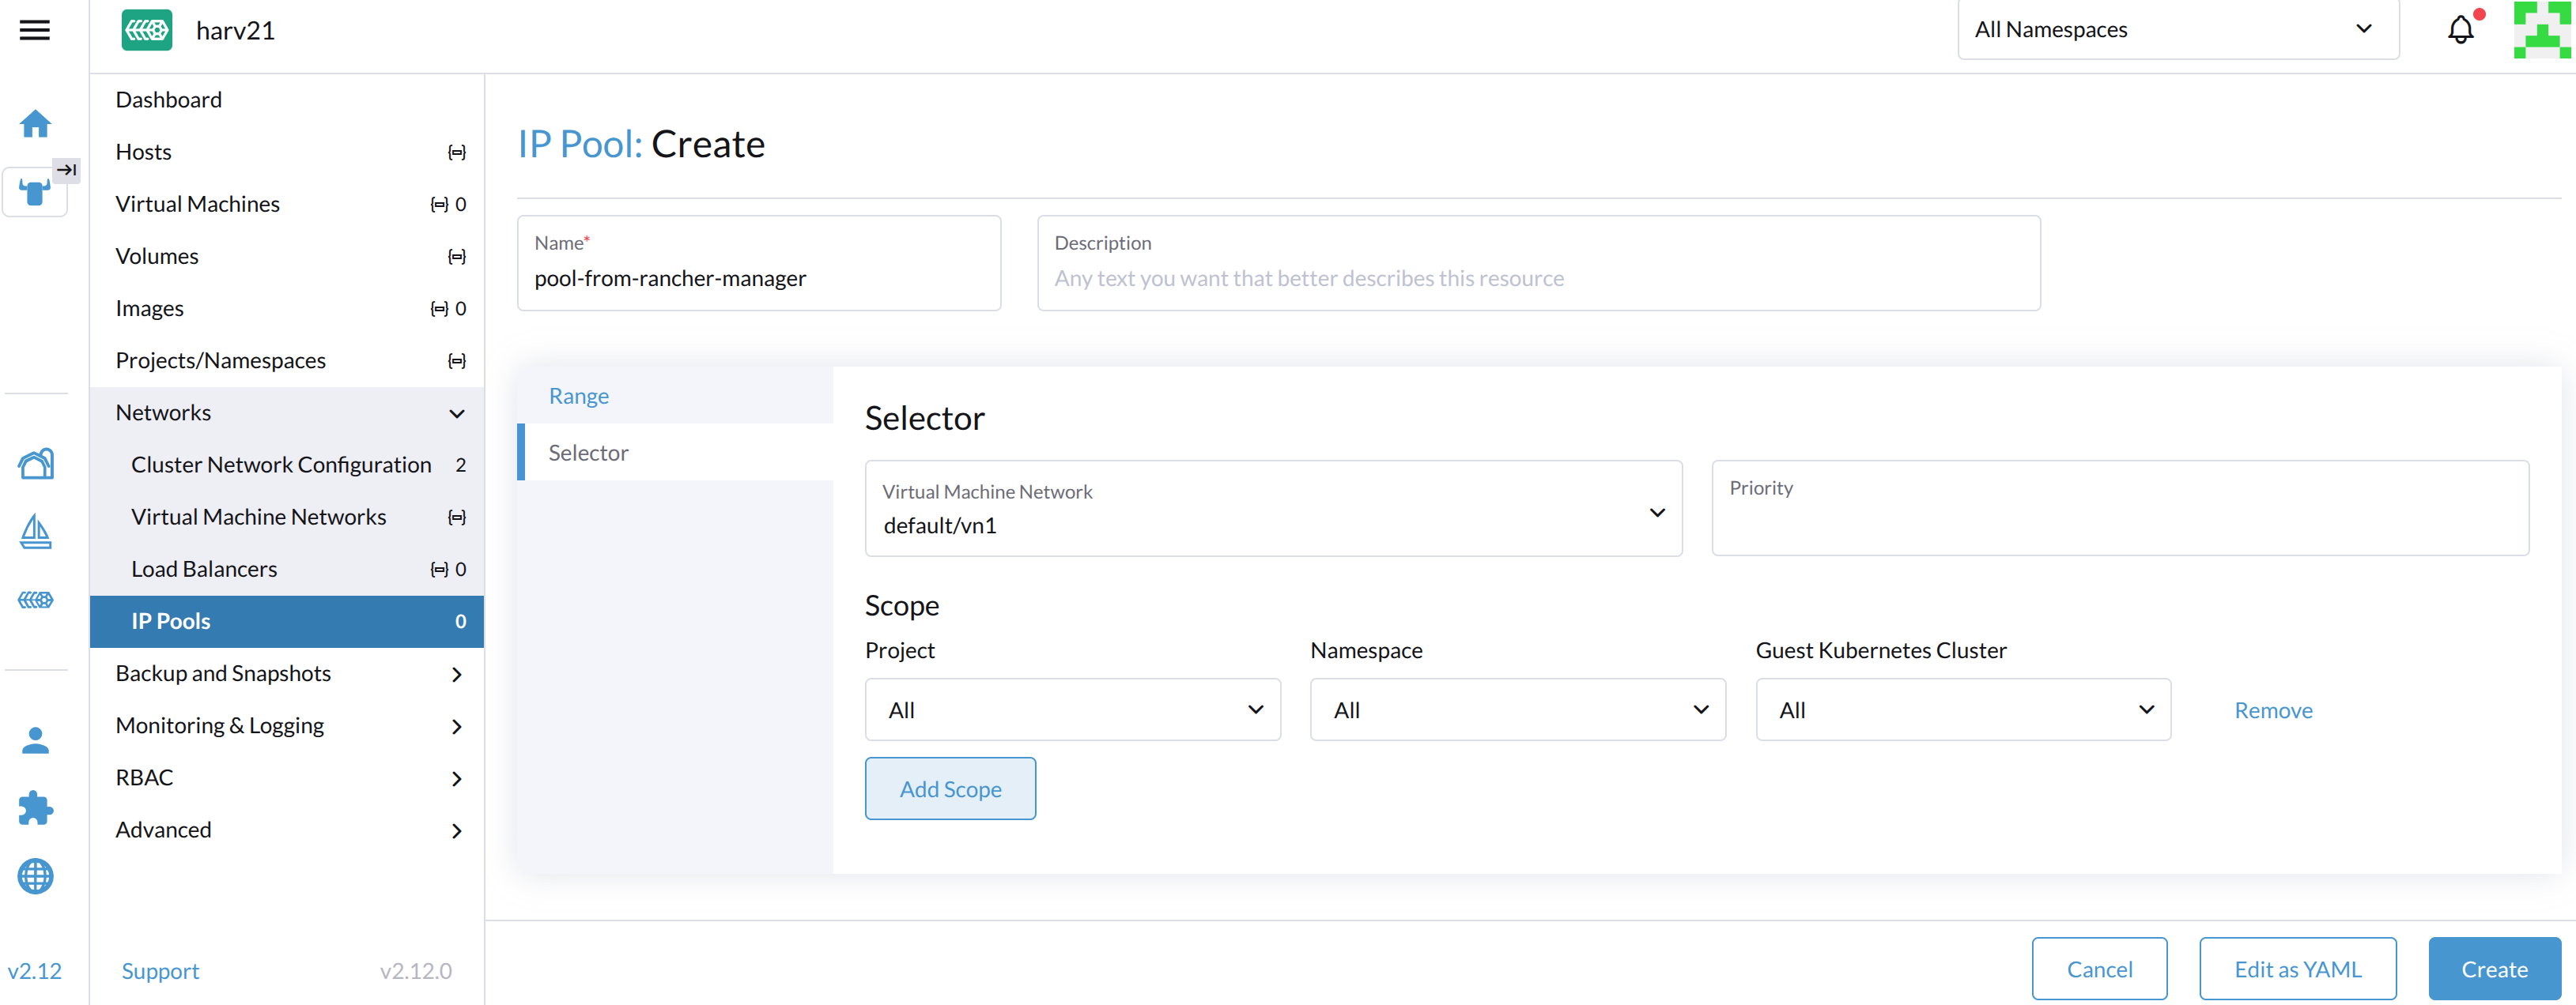
Task: Open the Guest Kubernetes Cluster dropdown
Action: pos(1962,710)
